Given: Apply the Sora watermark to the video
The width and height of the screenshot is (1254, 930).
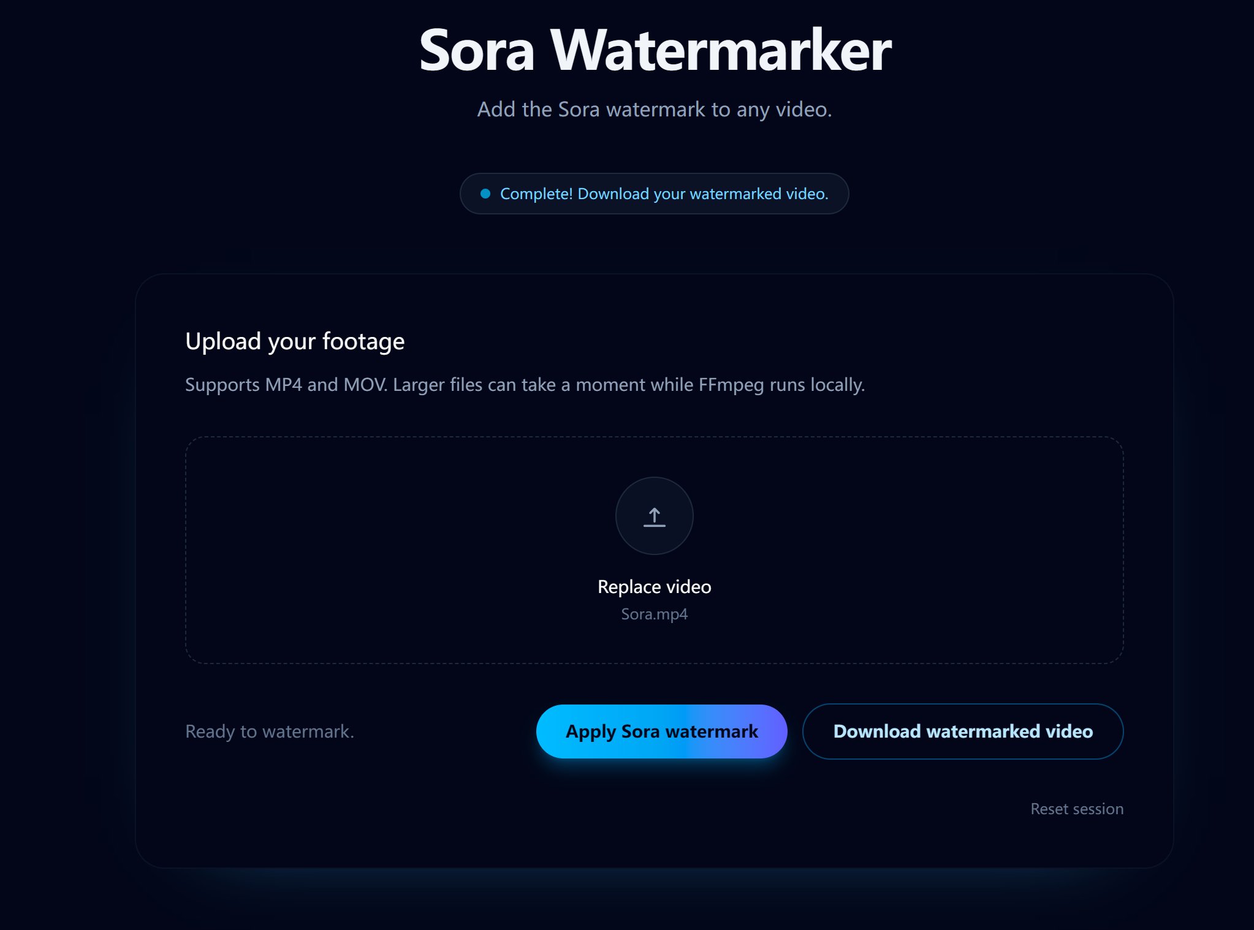Looking at the screenshot, I should [661, 731].
